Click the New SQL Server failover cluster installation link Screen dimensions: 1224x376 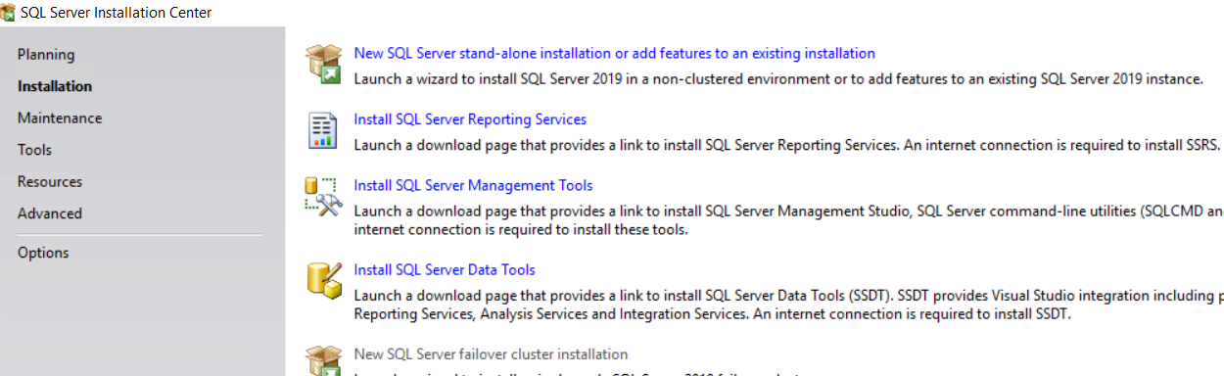[x=491, y=354]
